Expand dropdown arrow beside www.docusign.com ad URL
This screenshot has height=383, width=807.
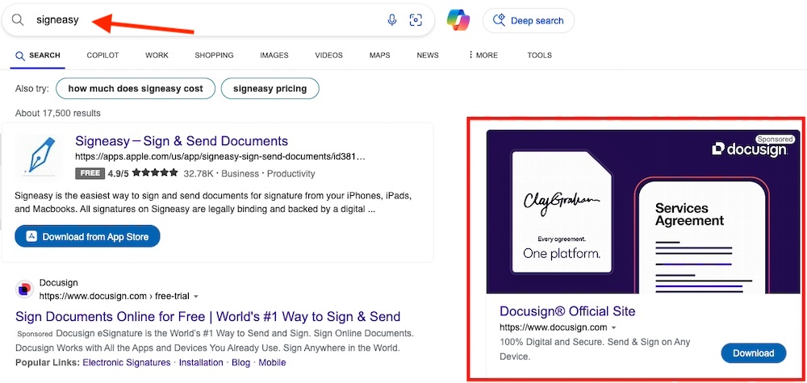click(x=613, y=328)
